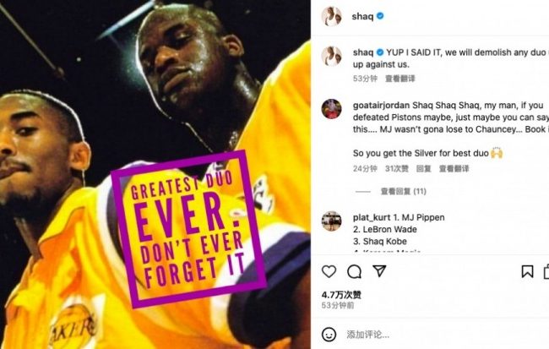Image resolution: width=549 pixels, height=349 pixels.
Task: Share the post with the paper plane icon
Action: (x=379, y=271)
